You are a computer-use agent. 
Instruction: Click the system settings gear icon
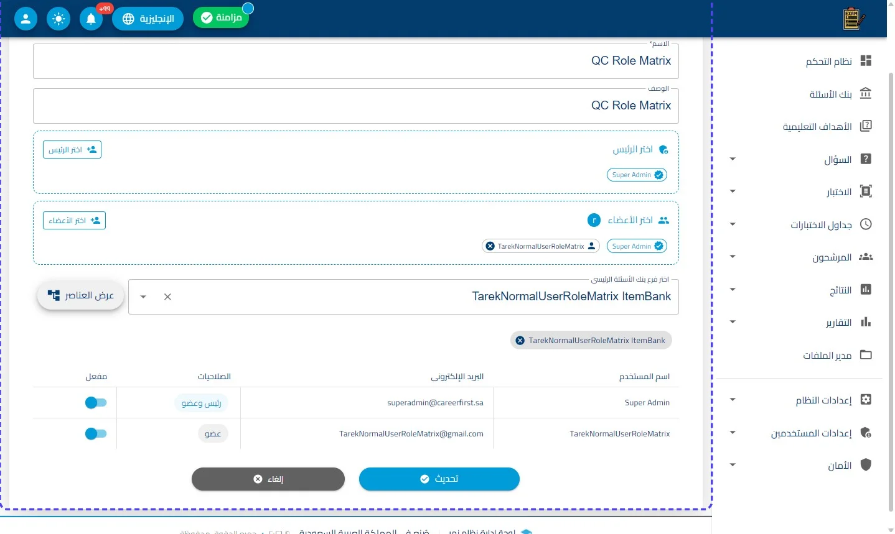[x=866, y=400]
